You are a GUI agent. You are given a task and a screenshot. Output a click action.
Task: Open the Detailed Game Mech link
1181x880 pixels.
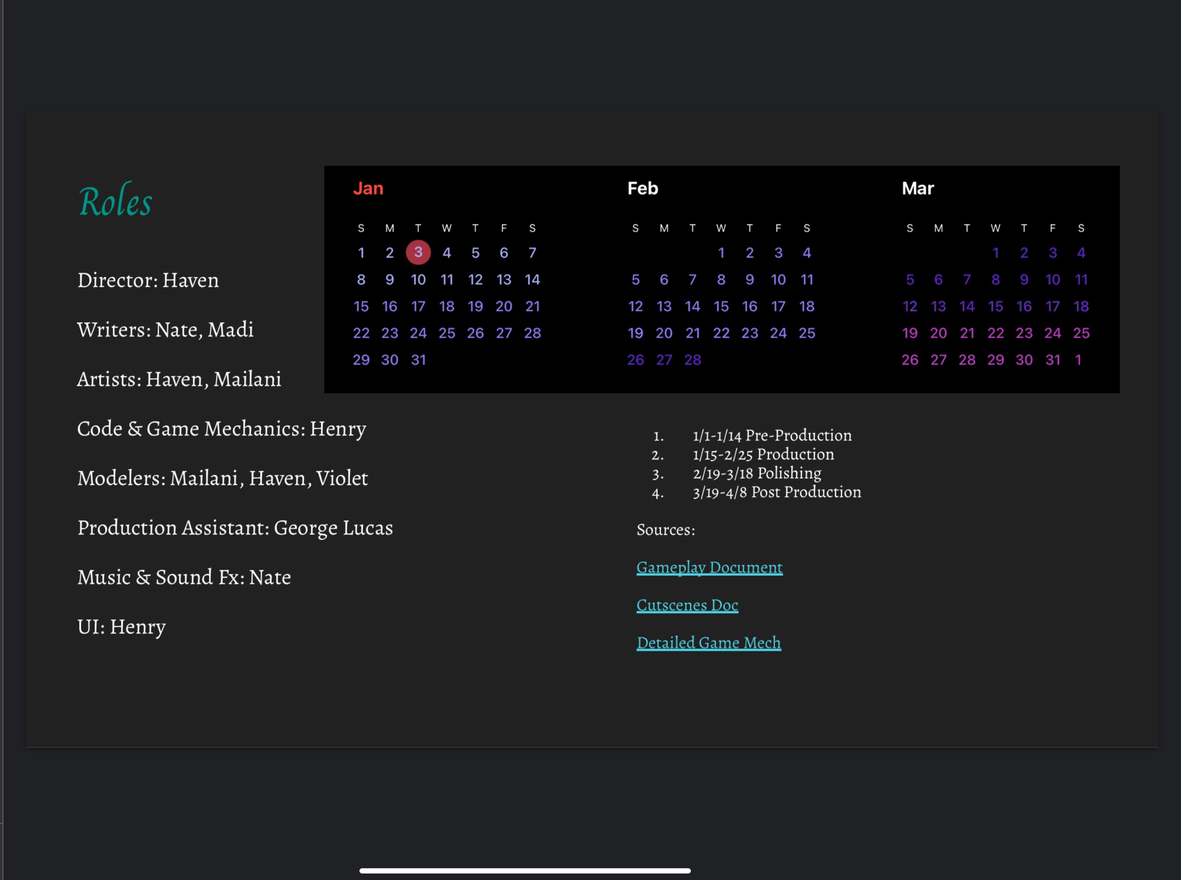709,643
